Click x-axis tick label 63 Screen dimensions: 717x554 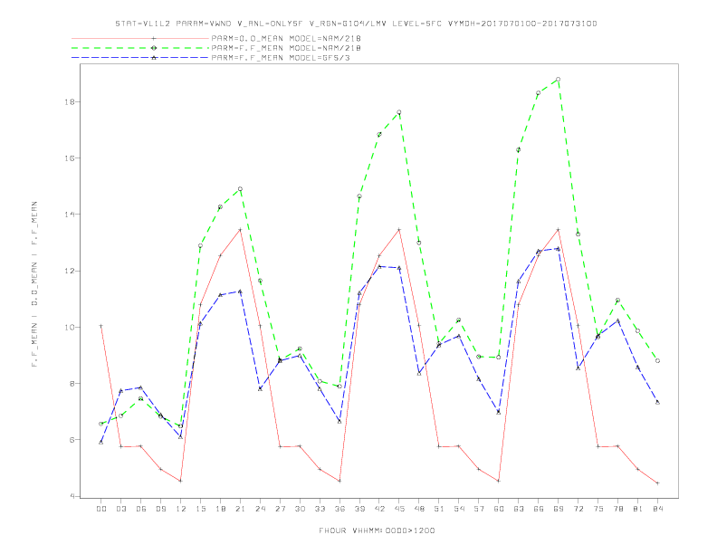click(x=519, y=509)
